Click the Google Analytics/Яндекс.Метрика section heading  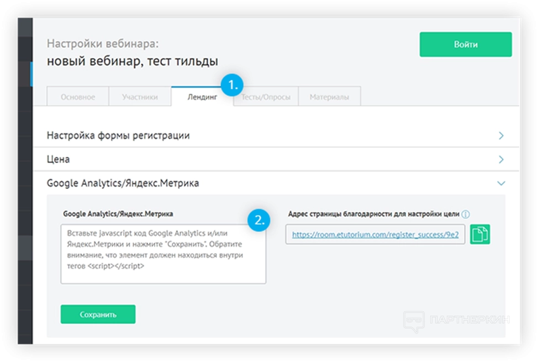pyautogui.click(x=123, y=183)
